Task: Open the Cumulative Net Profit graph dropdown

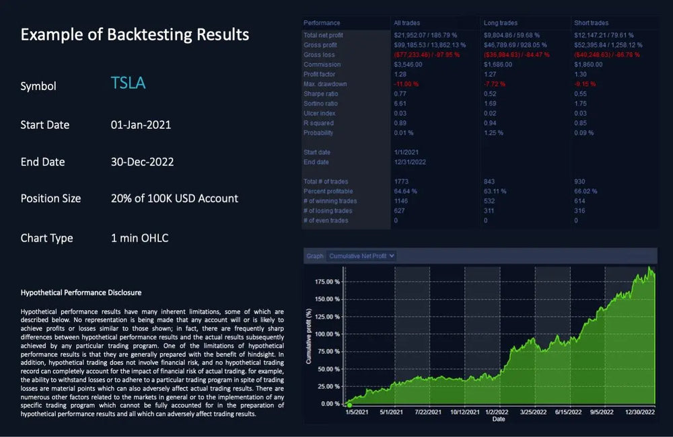Action: tap(361, 256)
